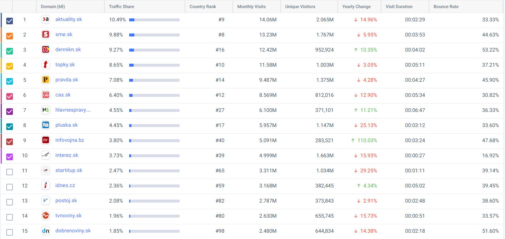This screenshot has width=505, height=239.
Task: Click the Yearly Change column header
Action: coord(356,7)
